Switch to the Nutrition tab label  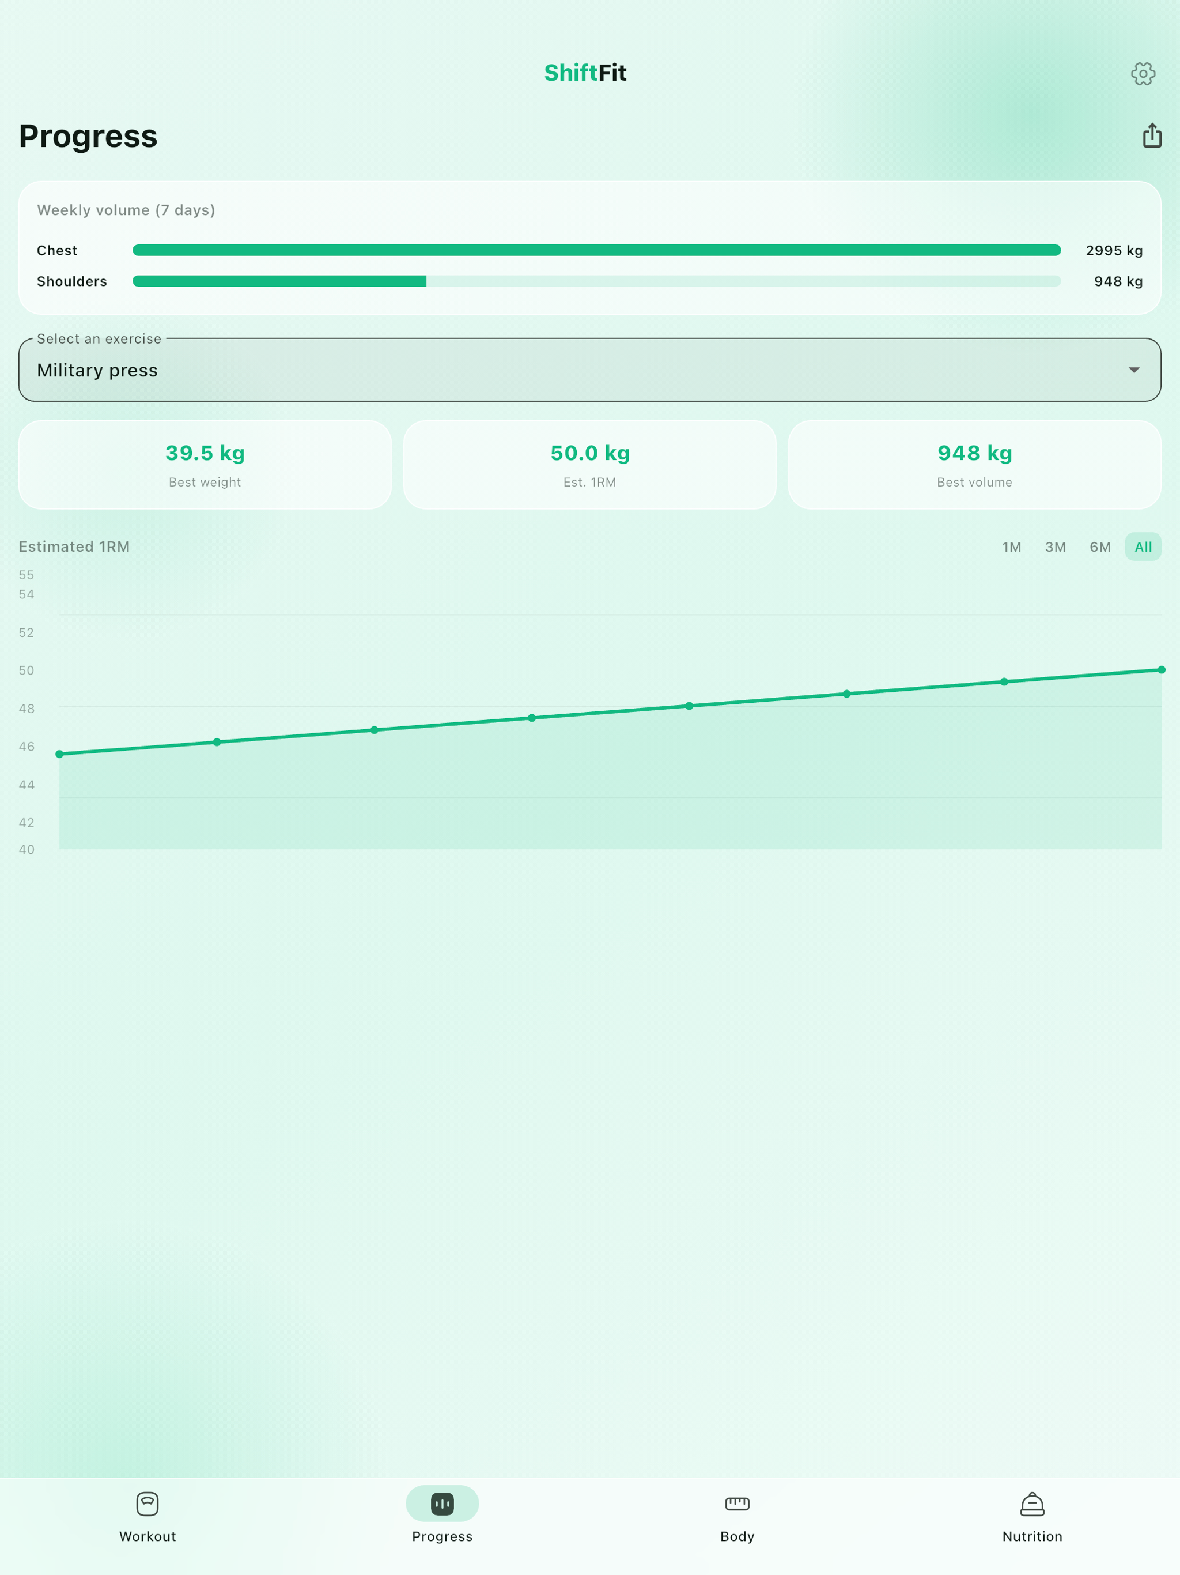pyautogui.click(x=1032, y=1536)
